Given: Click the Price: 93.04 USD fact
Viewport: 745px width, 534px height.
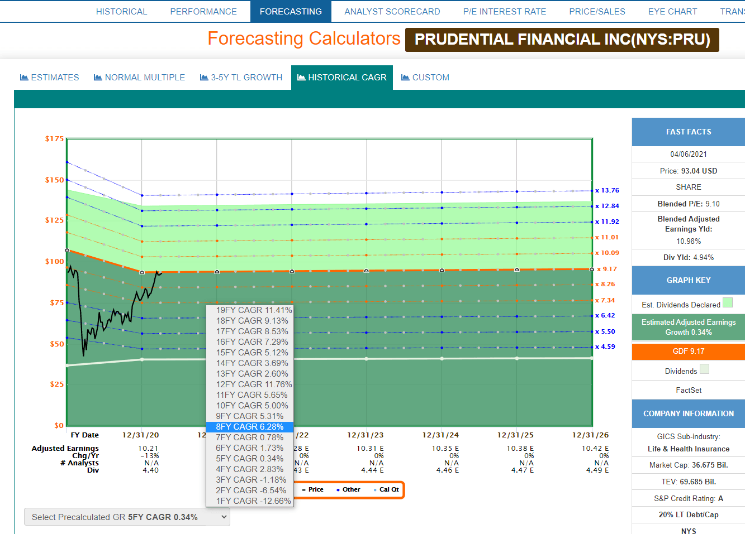Looking at the screenshot, I should click(689, 171).
